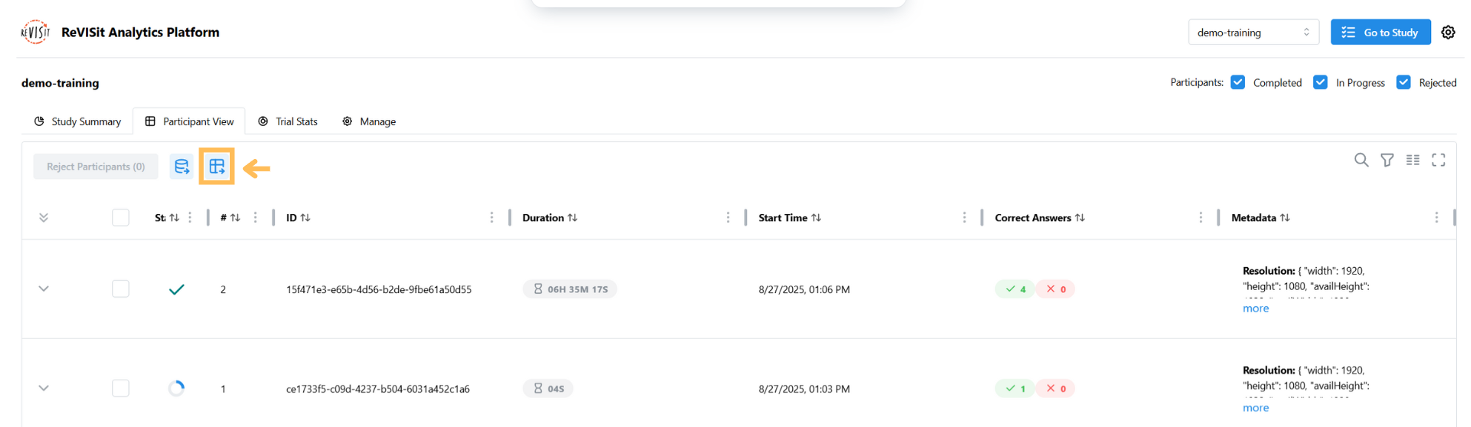
Task: Uncheck the In Progress participants checkbox
Action: pyautogui.click(x=1320, y=82)
